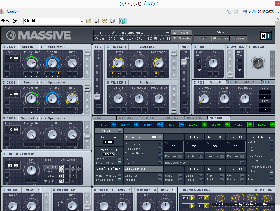Select the 5 LFO move handle icon

(x=204, y=124)
